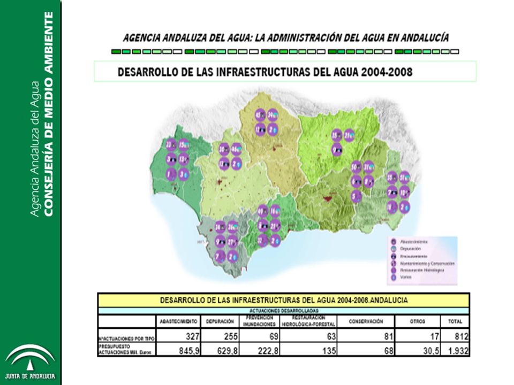
Task: Click the ABASTECIMIENTO column header
Action: tap(179, 321)
